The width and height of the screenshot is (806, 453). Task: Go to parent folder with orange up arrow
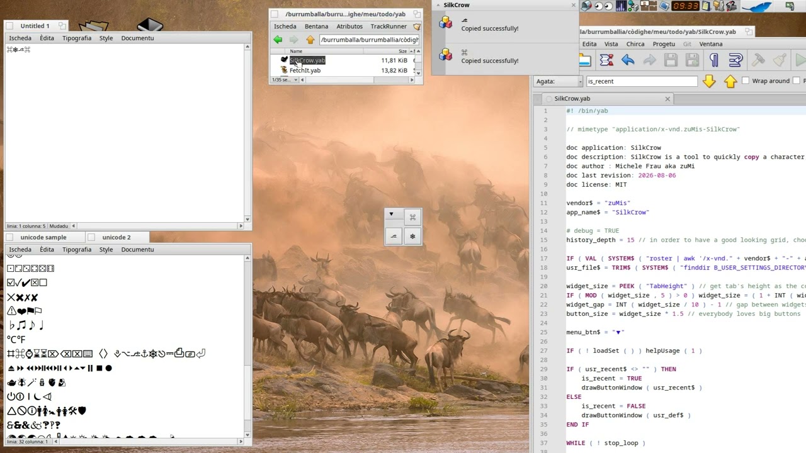[310, 40]
